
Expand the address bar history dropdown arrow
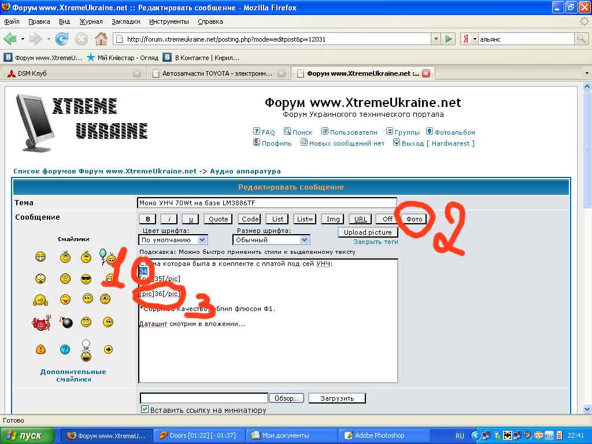pos(436,39)
